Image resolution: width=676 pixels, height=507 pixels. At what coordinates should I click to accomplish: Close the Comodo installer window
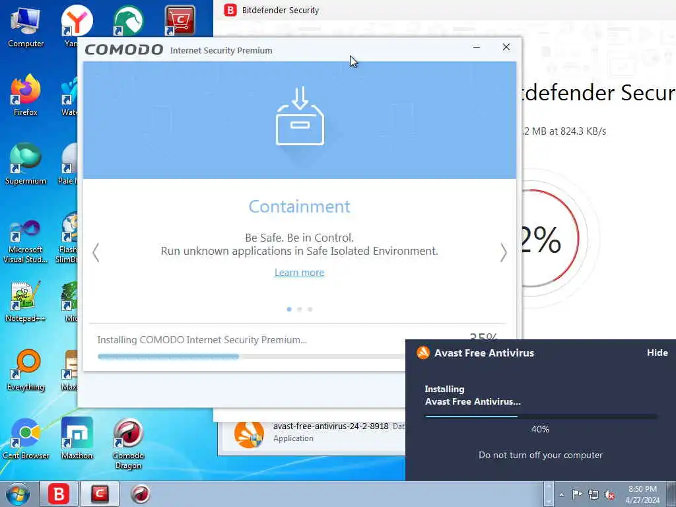coord(506,47)
